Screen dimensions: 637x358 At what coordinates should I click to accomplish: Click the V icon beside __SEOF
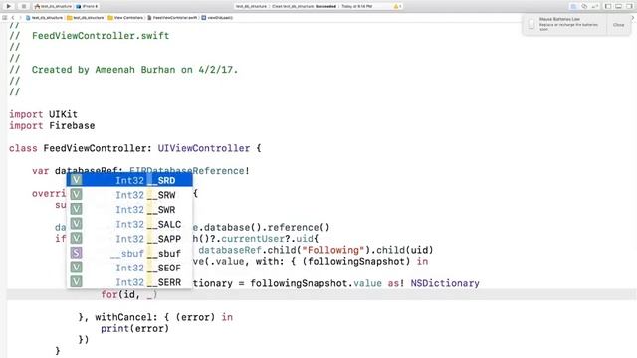coord(76,268)
